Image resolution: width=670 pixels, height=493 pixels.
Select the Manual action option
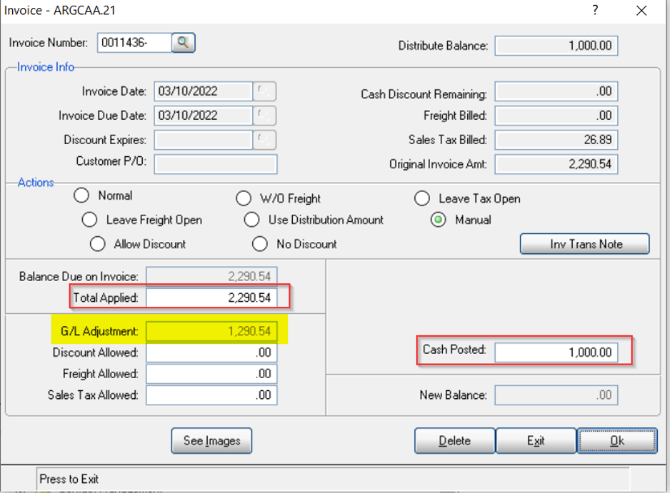coord(439,220)
